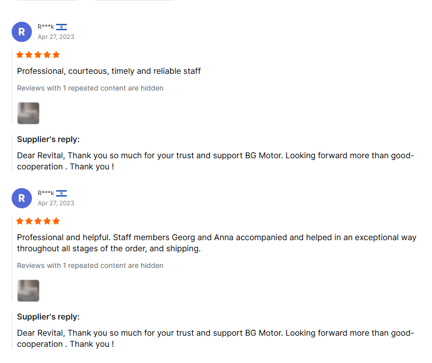Click the five-star rating above "Professional, courteous"
Screen dimensions: 432x363
[38, 55]
